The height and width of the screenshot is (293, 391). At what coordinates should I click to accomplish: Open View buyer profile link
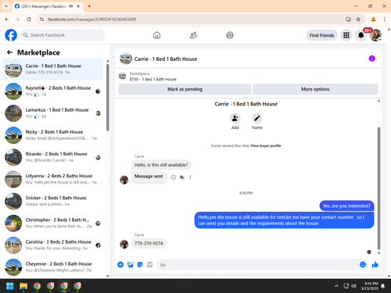(x=266, y=145)
